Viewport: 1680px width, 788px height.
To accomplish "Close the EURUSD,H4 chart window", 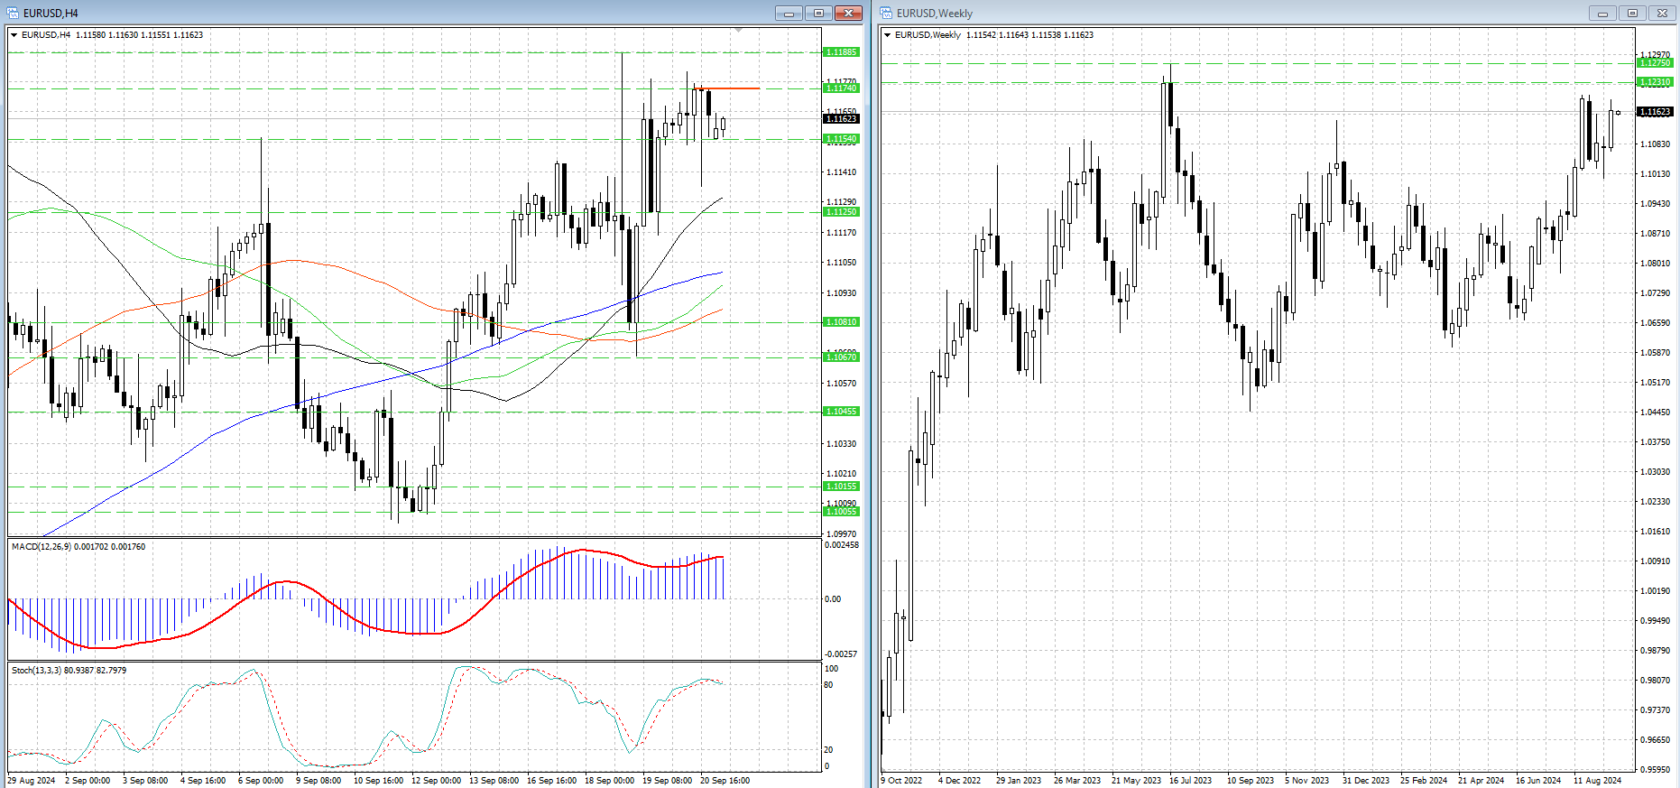I will point(848,13).
